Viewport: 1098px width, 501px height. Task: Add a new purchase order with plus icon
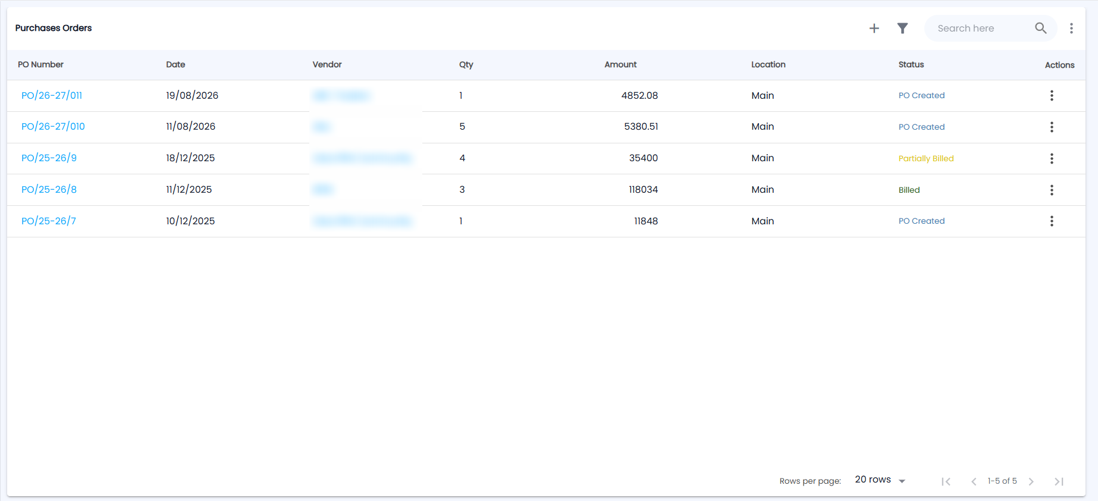pos(874,28)
